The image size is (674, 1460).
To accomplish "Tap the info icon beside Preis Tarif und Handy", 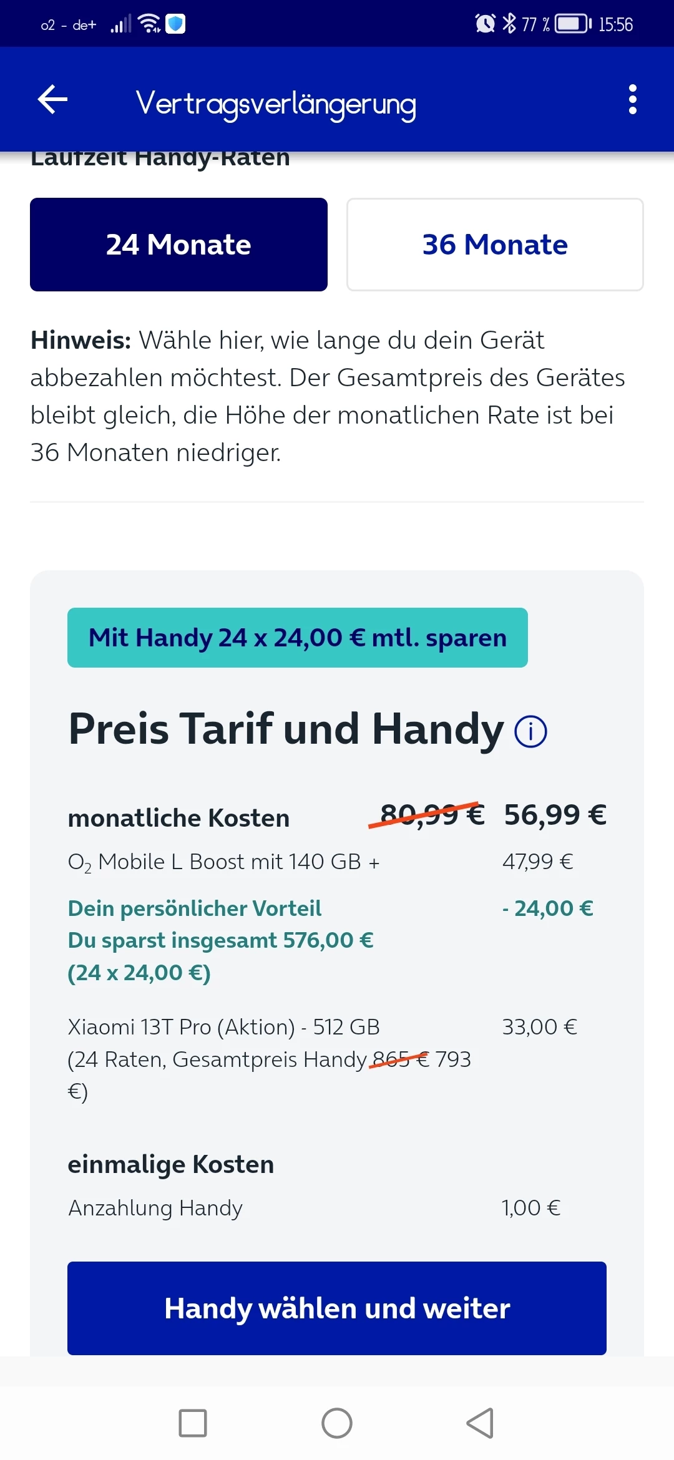I will [x=530, y=731].
